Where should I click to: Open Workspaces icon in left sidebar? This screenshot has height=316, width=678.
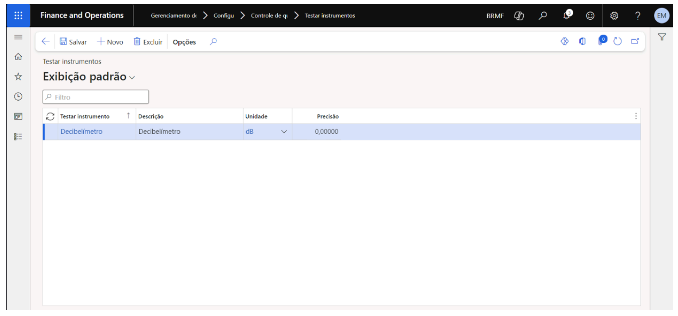18,116
